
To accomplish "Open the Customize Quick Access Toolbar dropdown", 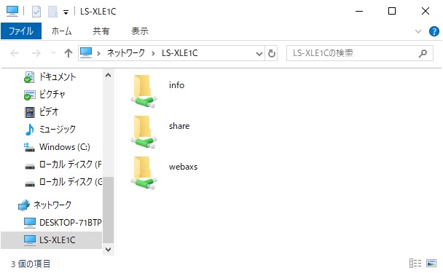I will pyautogui.click(x=66, y=12).
